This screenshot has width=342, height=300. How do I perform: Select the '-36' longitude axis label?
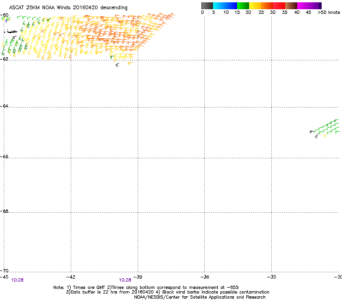(x=205, y=277)
